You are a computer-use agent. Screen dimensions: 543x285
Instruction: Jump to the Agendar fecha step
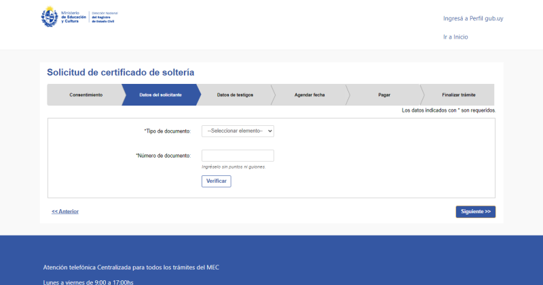pos(310,95)
